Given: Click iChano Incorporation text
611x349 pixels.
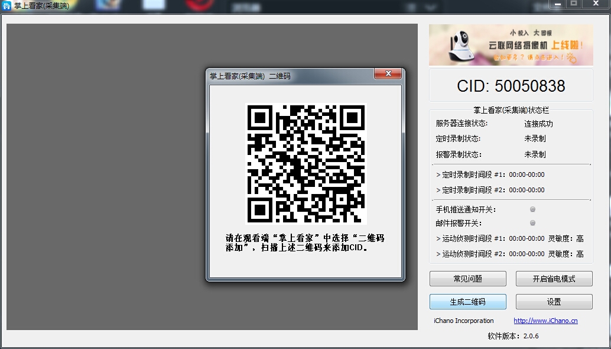Looking at the screenshot, I should point(464,321).
